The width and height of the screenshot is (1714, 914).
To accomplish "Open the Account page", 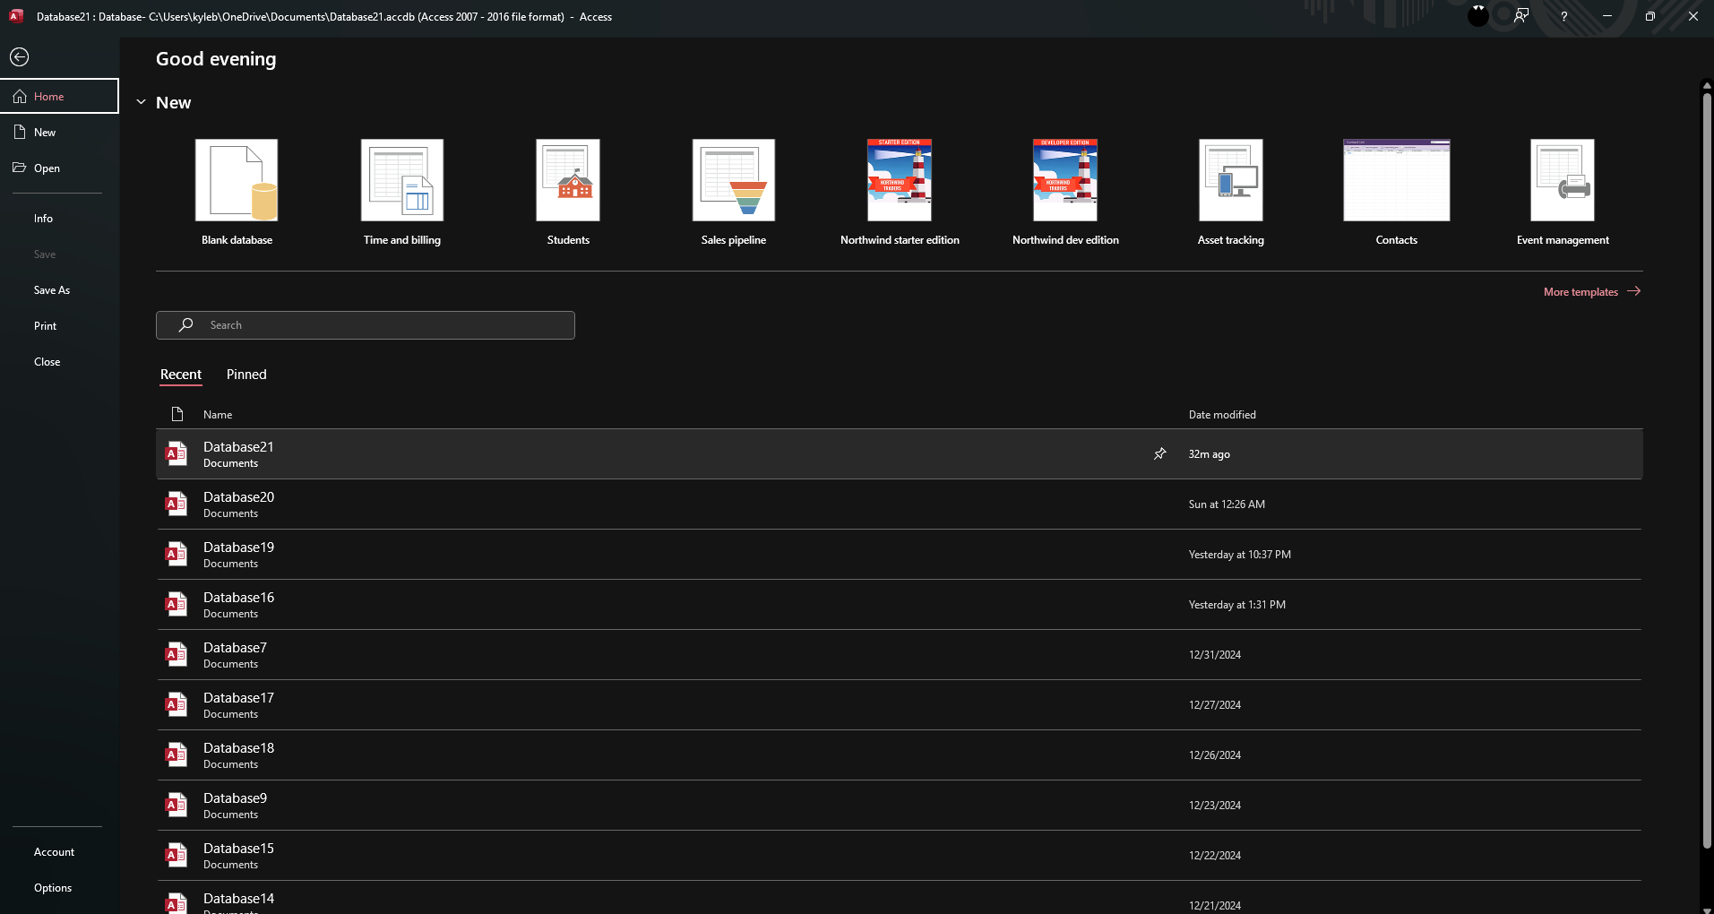I will click(x=59, y=852).
